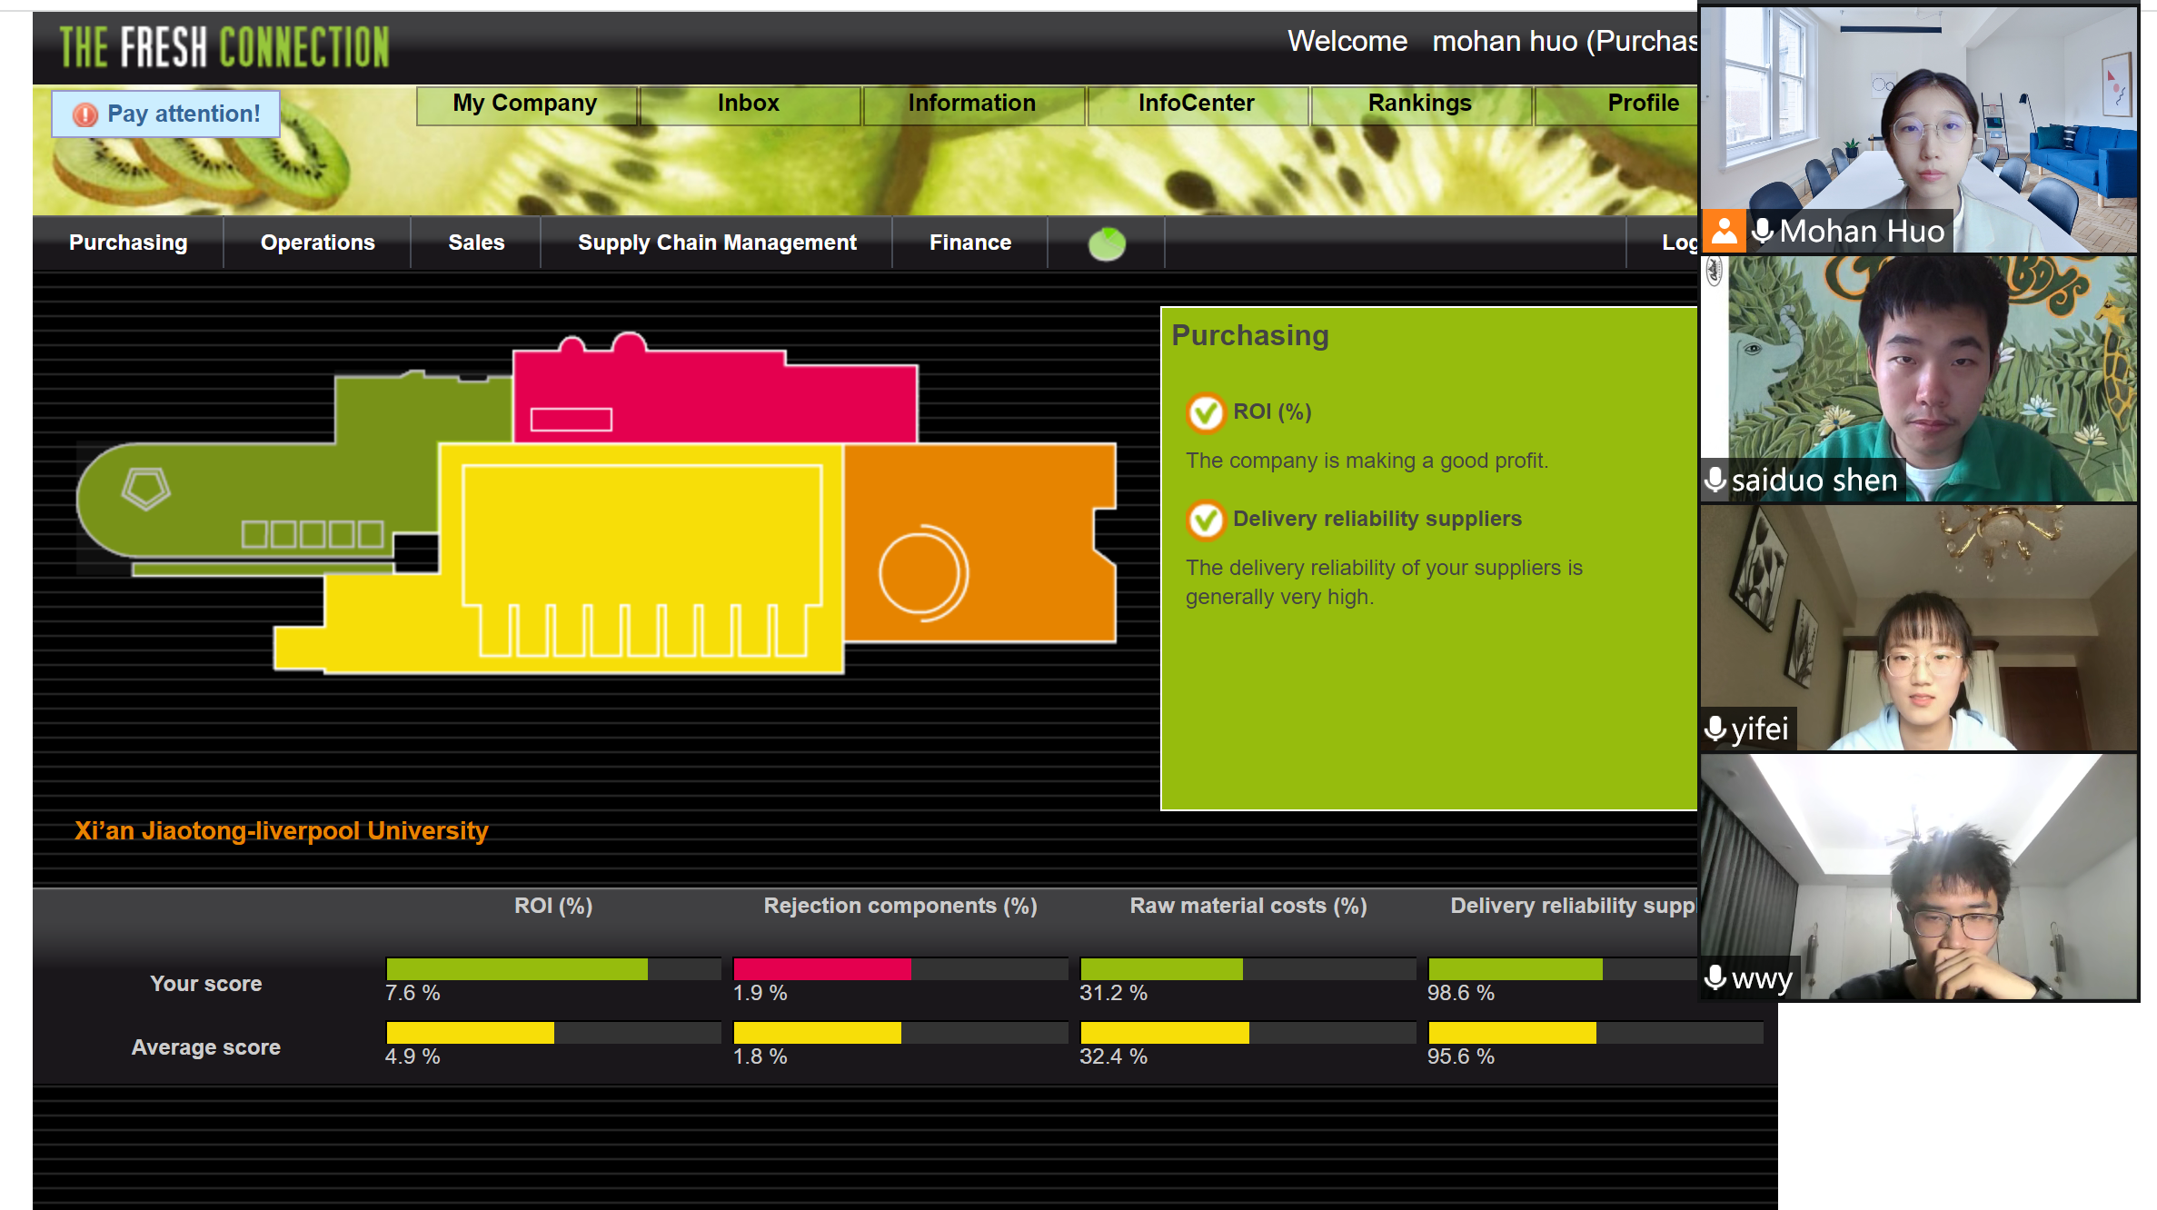Open the Operations menu
The image size is (2157, 1210).
click(x=317, y=243)
